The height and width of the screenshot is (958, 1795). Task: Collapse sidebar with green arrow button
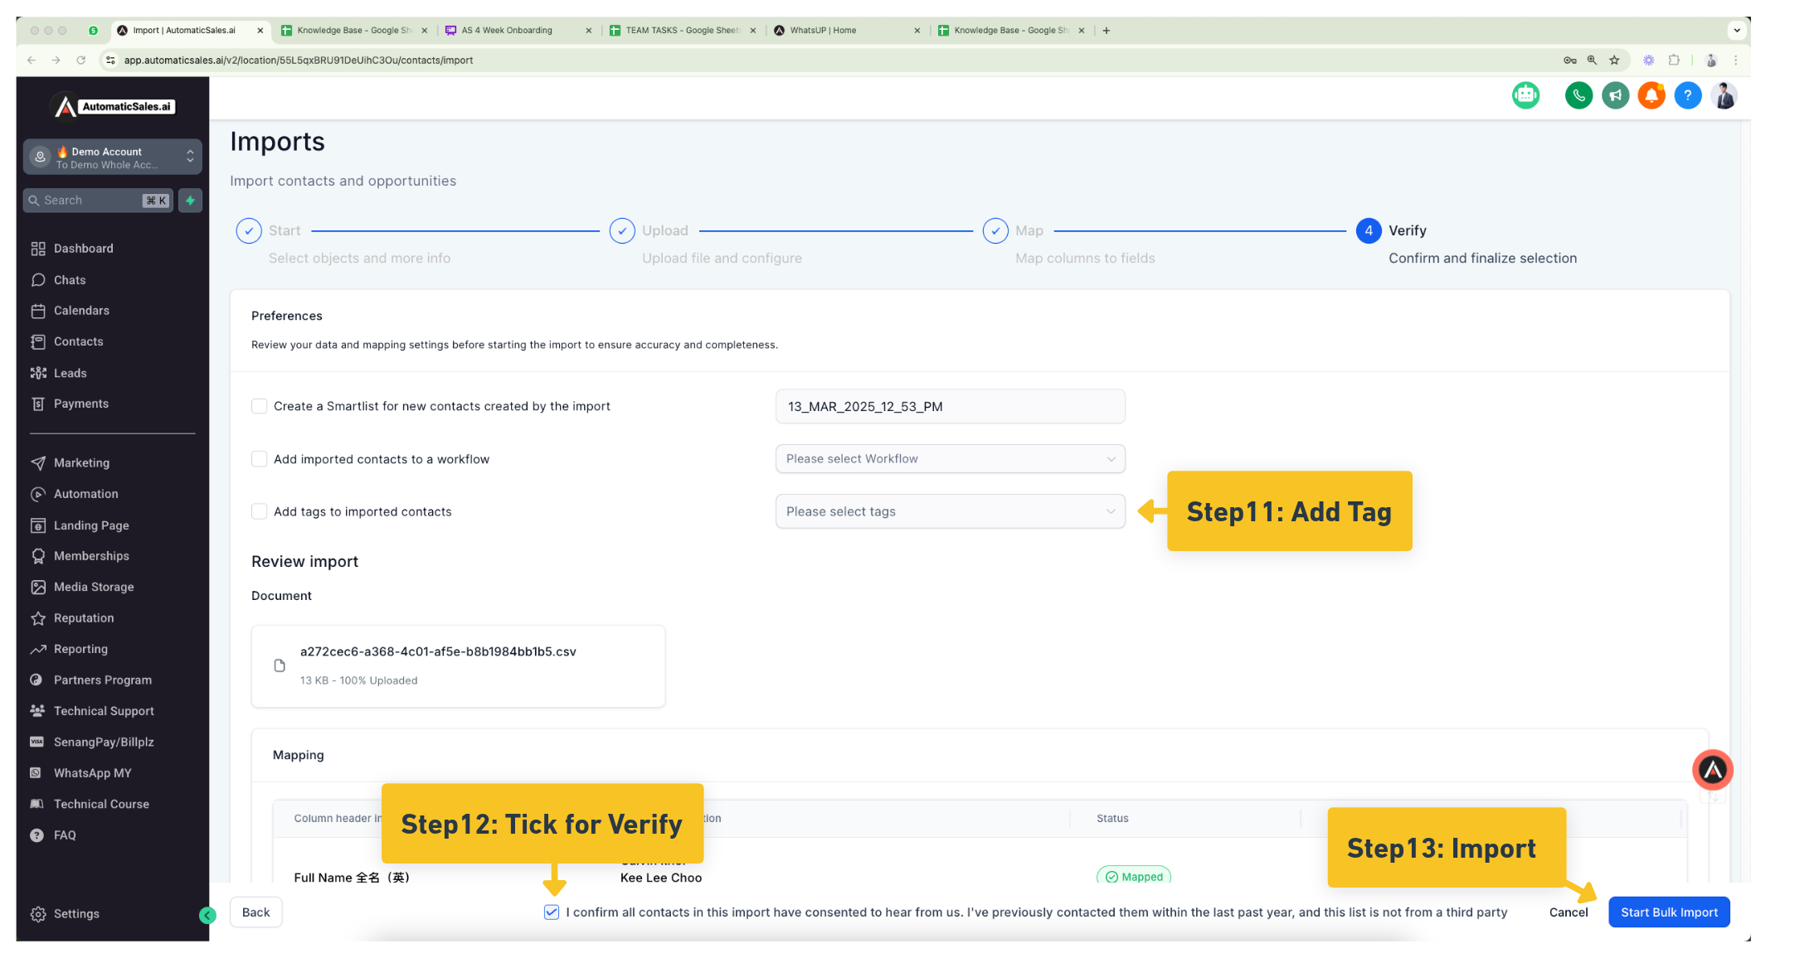(207, 915)
